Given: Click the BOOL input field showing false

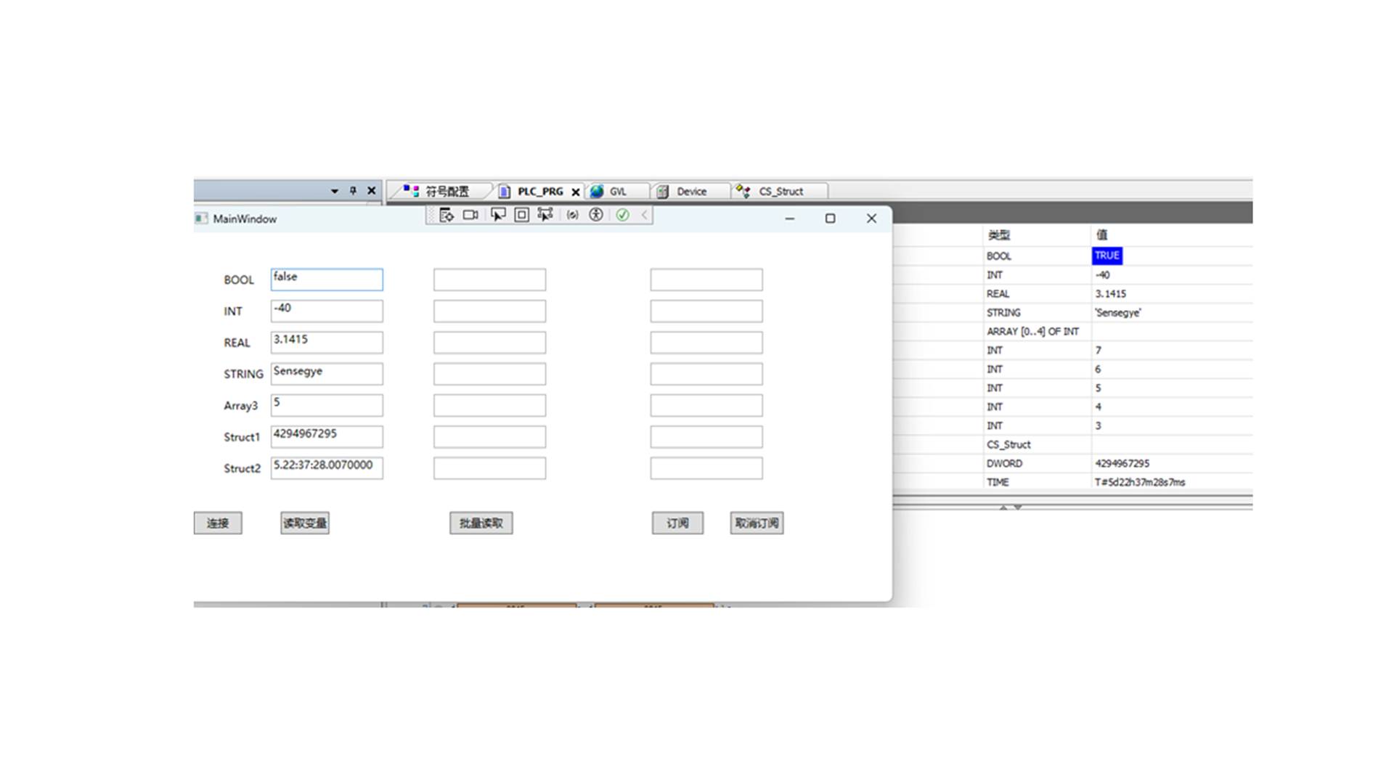Looking at the screenshot, I should click(327, 279).
